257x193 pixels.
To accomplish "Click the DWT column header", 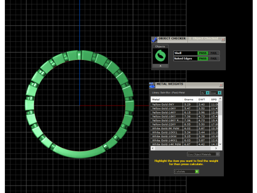I will 203,100.
